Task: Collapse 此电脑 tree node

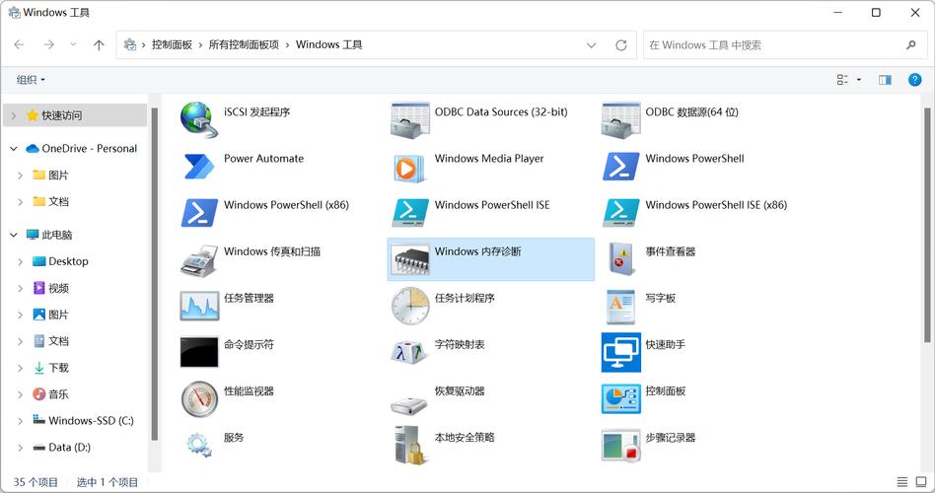Action: click(x=14, y=235)
